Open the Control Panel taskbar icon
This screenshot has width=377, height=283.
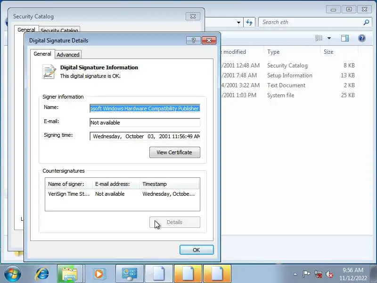129,274
